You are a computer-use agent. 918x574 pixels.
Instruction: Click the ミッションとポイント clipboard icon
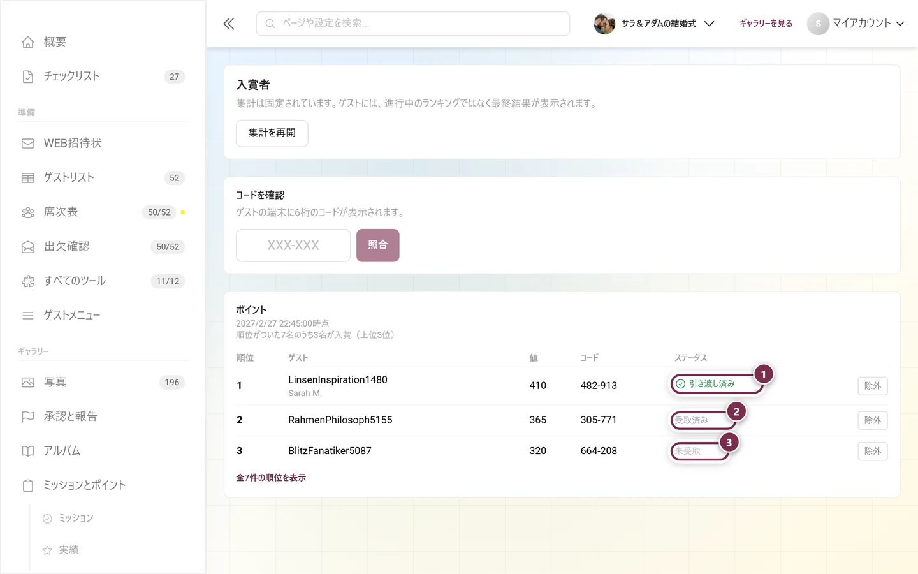(x=28, y=486)
